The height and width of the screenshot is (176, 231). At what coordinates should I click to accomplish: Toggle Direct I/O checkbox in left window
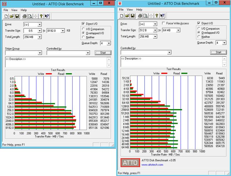[x=83, y=24]
